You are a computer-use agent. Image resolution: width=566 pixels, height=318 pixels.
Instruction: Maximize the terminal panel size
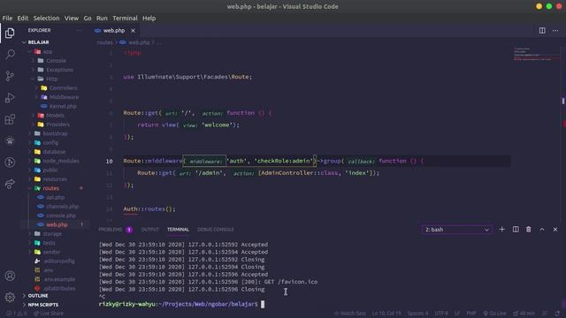tap(542, 230)
